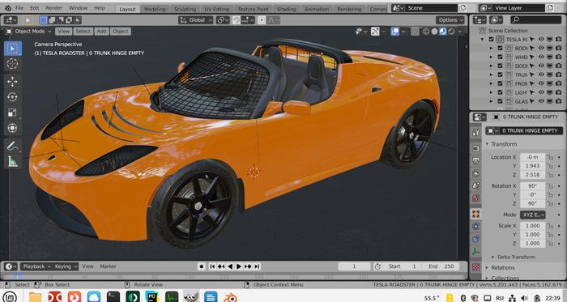Viewport: 567px width, 302px height.
Task: Open the viewport Select menu
Action: [x=83, y=32]
